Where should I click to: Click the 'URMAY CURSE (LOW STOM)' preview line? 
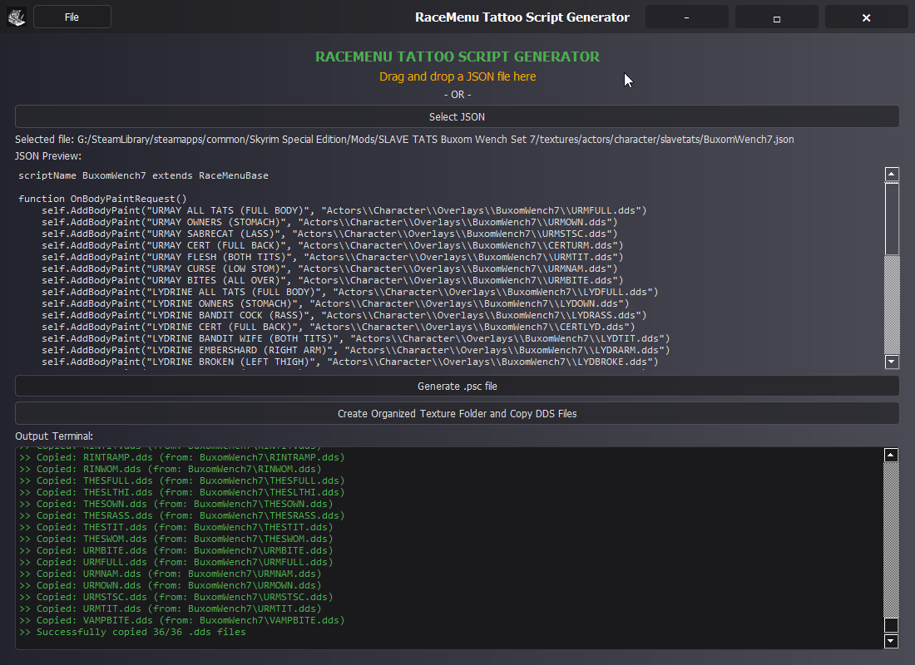[329, 269]
